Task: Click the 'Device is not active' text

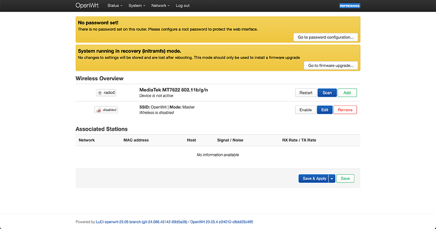Action: coord(156,96)
